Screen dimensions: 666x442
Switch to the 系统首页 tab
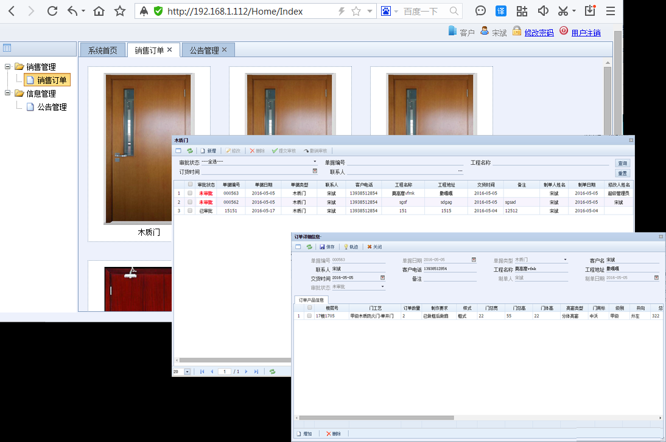103,50
